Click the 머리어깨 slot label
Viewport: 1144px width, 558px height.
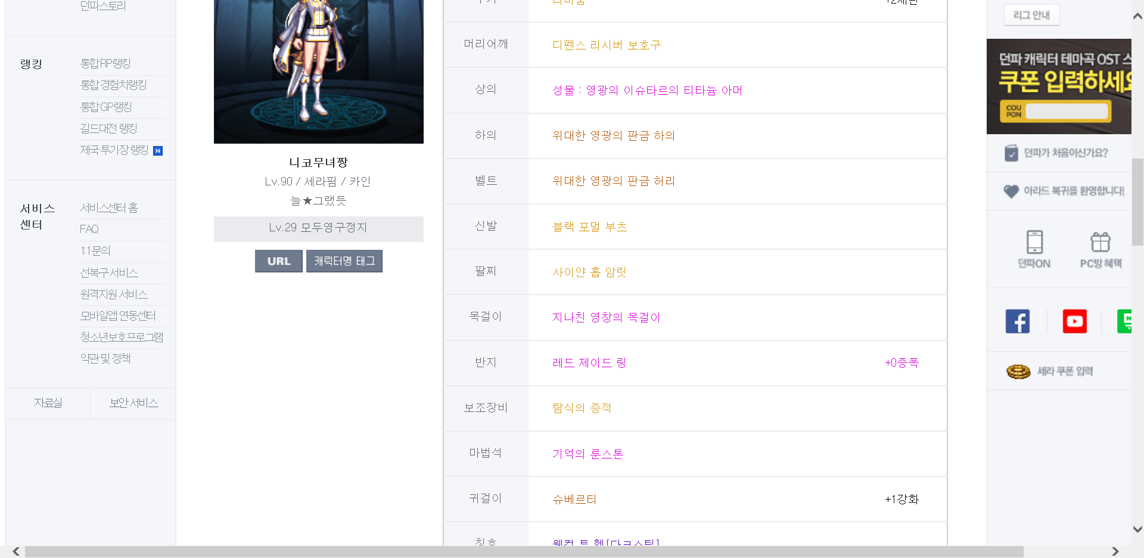(x=486, y=44)
